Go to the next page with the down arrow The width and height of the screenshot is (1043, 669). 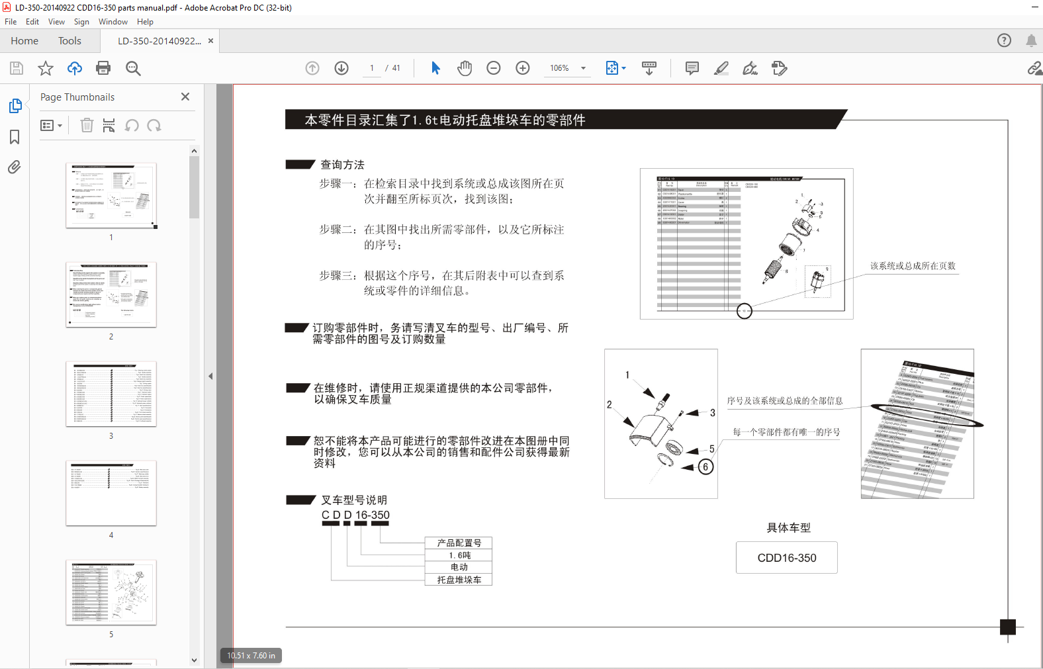[x=341, y=68]
